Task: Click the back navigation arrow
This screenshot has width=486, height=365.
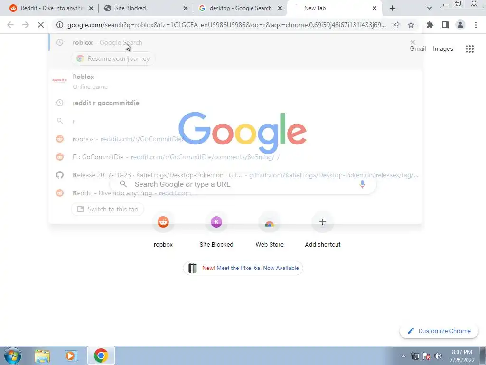Action: (10, 25)
